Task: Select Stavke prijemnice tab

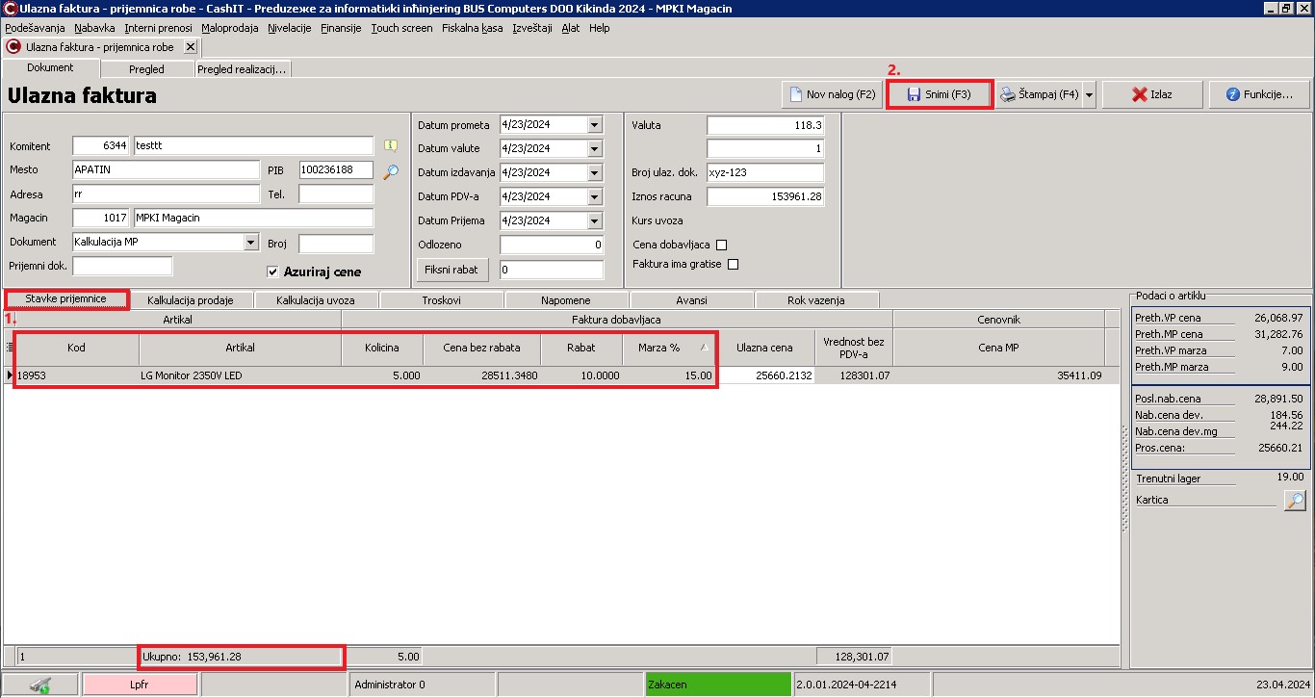Action: (x=67, y=299)
